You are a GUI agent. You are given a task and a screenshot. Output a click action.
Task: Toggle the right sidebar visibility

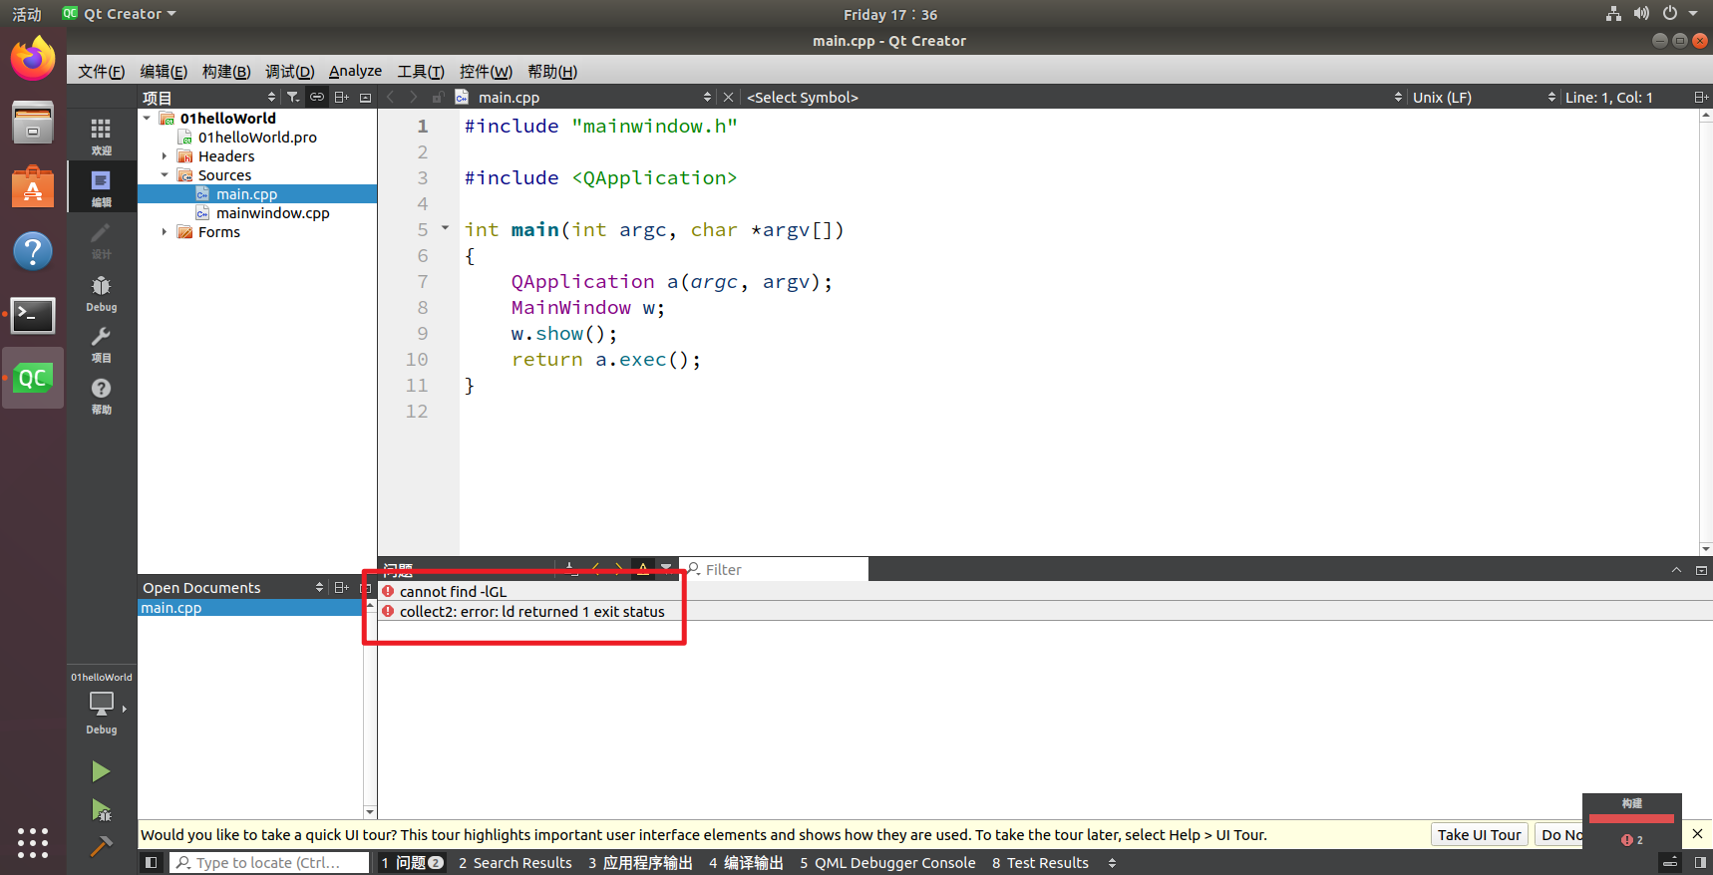(x=1700, y=862)
